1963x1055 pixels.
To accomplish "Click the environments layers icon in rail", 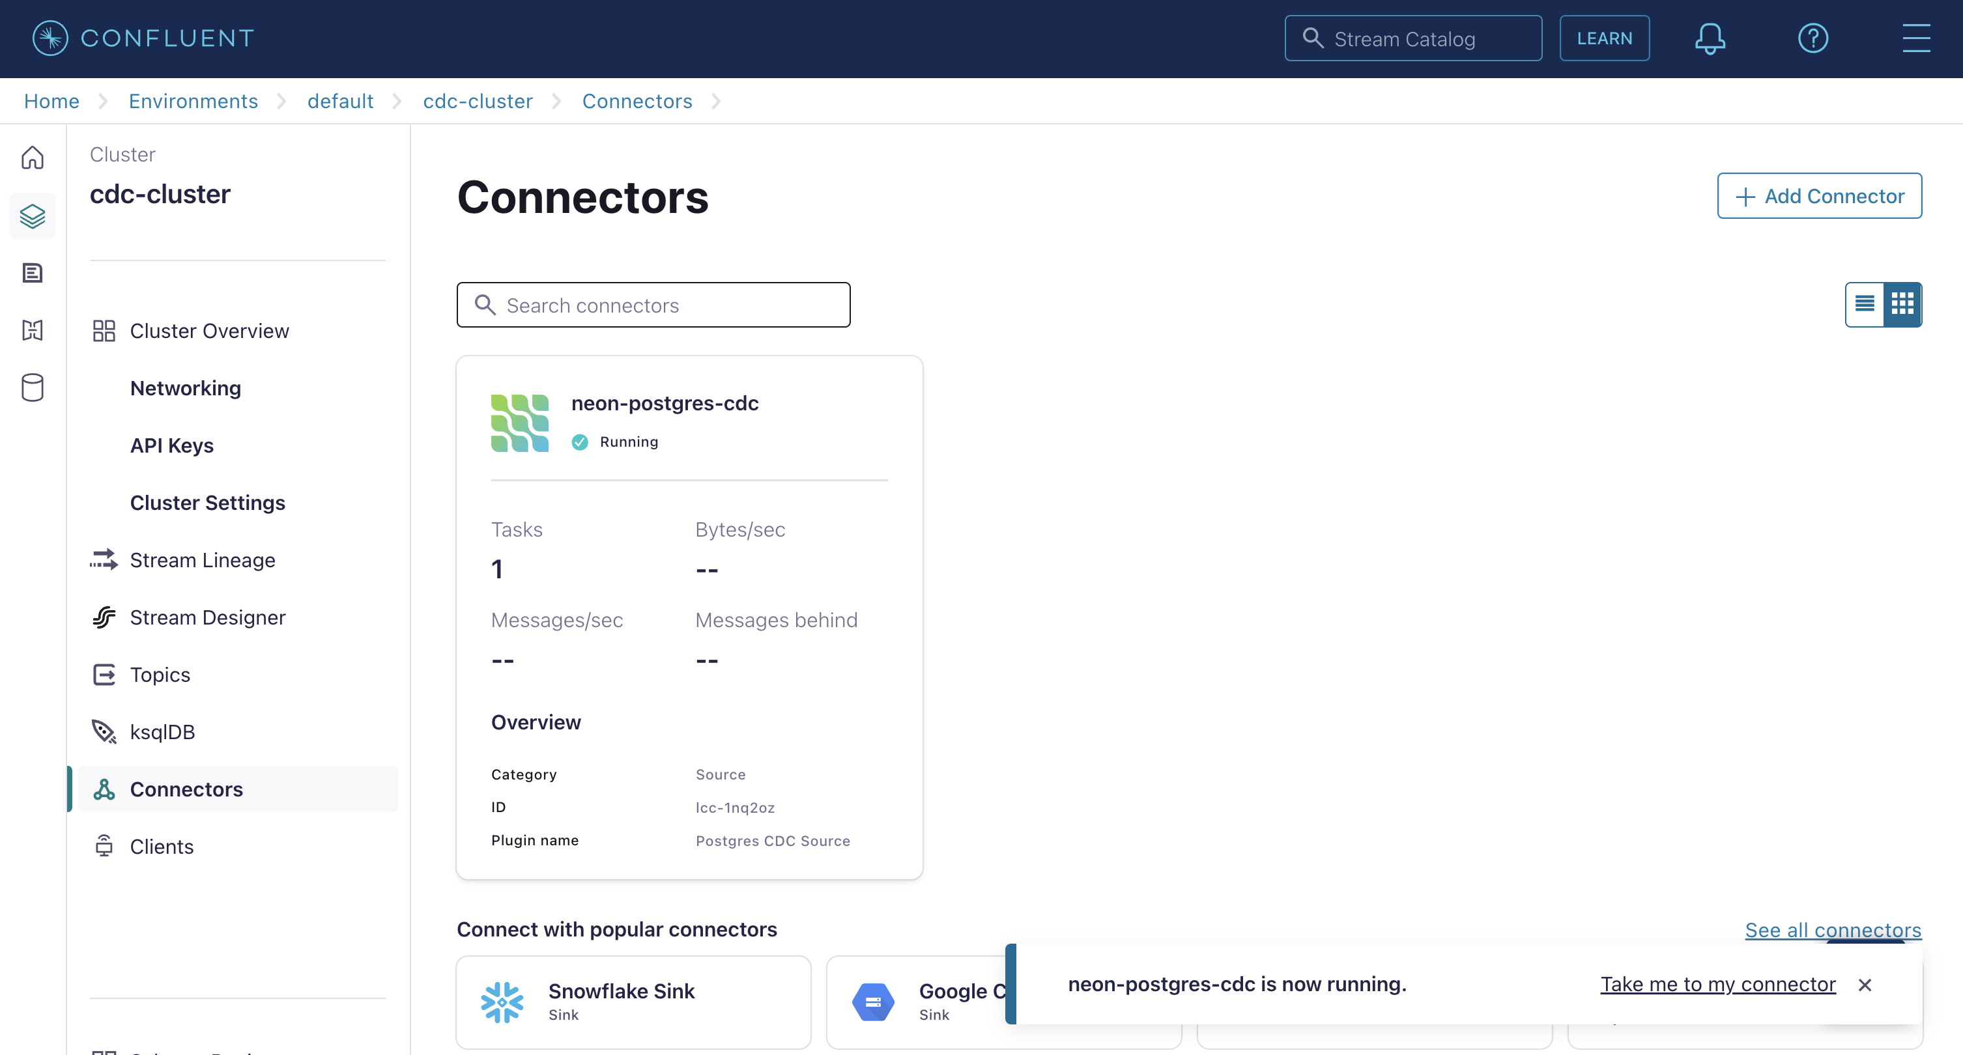I will click(32, 216).
